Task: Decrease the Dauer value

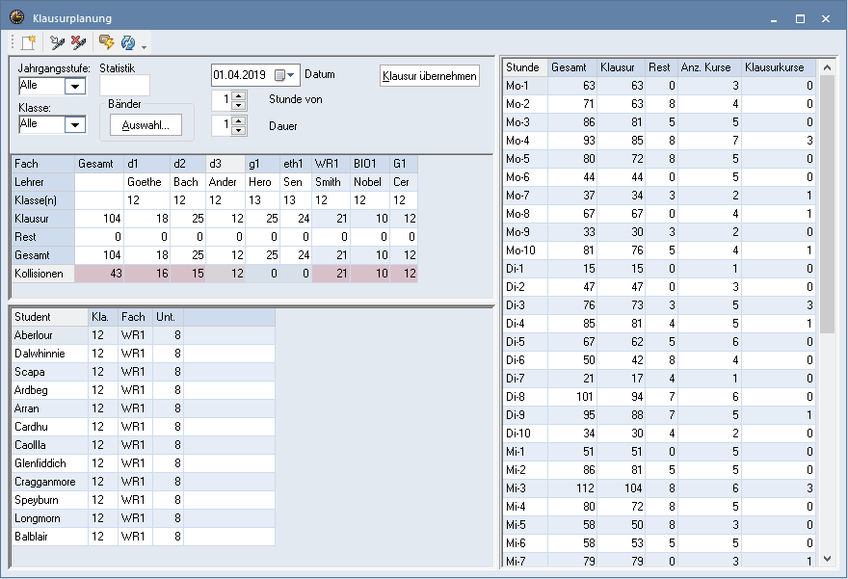Action: [x=239, y=130]
